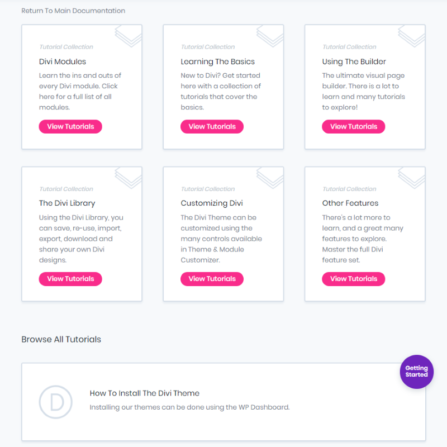The height and width of the screenshot is (447, 447).
Task: View Tutorials for Learning The Basics
Action: pos(212,127)
